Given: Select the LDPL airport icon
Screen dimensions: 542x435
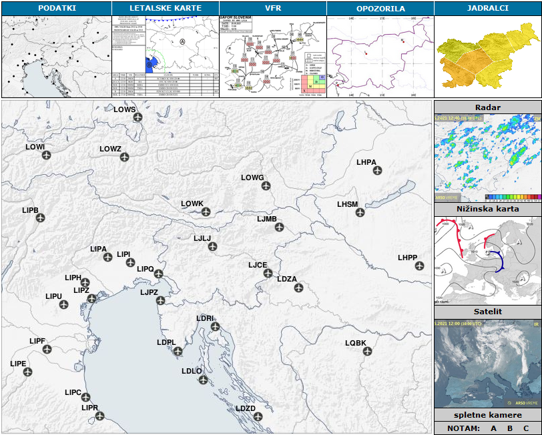Looking at the screenshot, I should coord(178,351).
